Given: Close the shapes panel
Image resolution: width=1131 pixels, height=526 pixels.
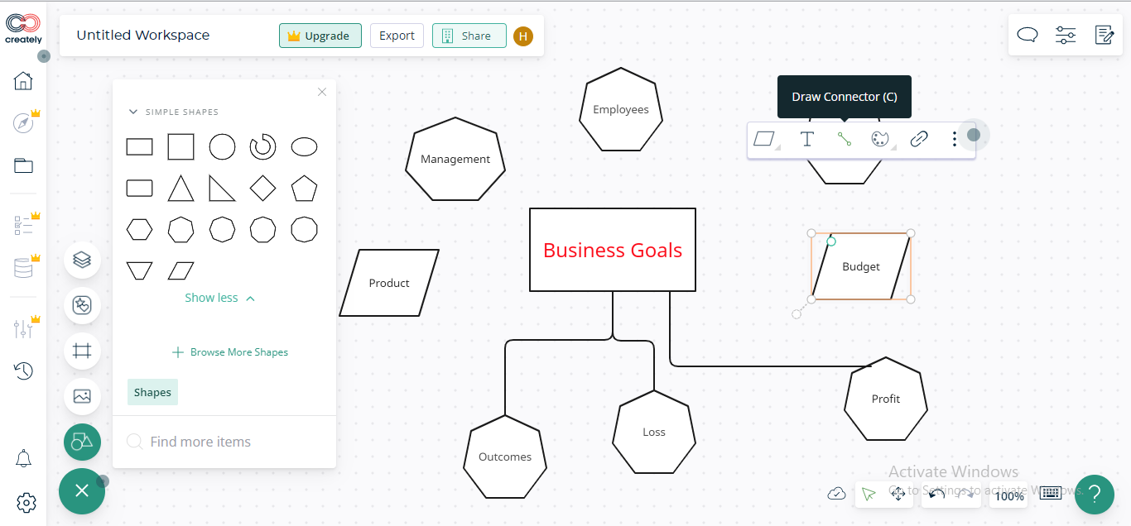Looking at the screenshot, I should (x=322, y=92).
